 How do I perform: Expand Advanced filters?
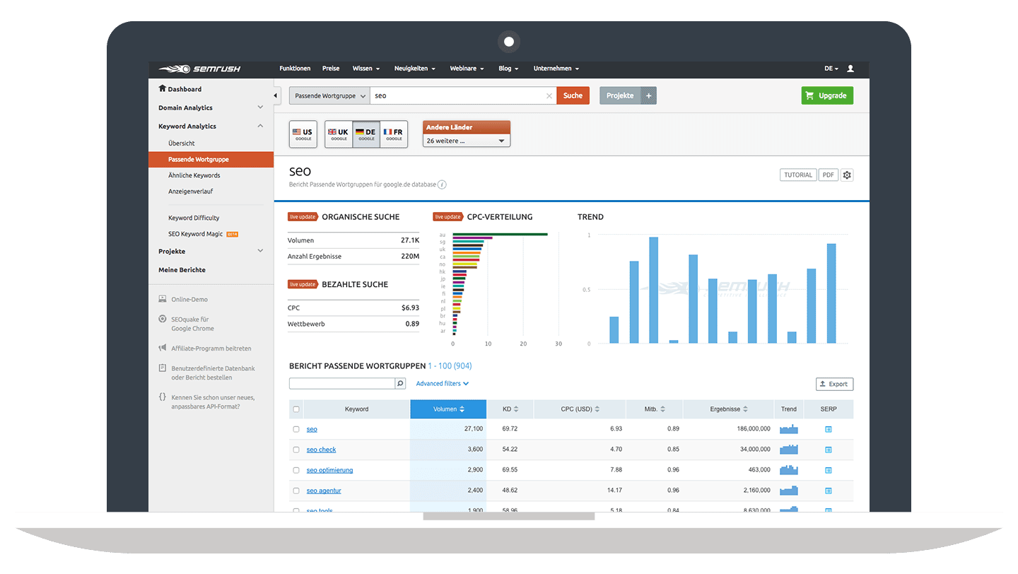point(443,384)
